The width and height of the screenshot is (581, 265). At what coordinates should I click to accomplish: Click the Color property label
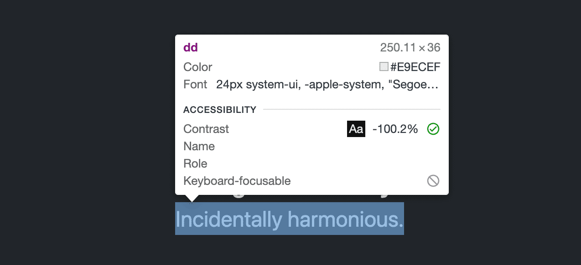197,66
